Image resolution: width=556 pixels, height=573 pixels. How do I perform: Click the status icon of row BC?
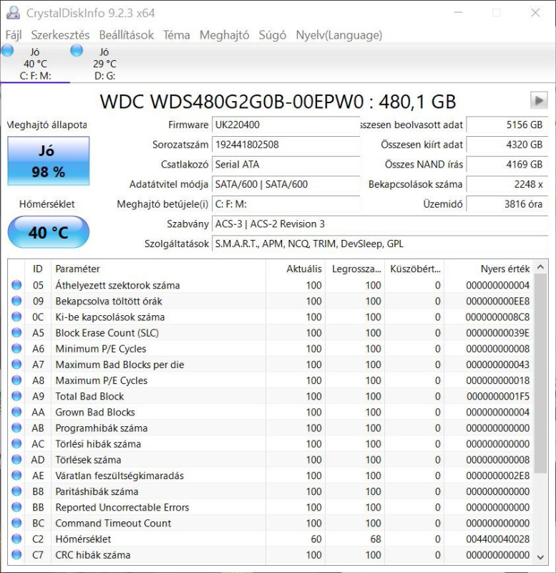tap(16, 523)
